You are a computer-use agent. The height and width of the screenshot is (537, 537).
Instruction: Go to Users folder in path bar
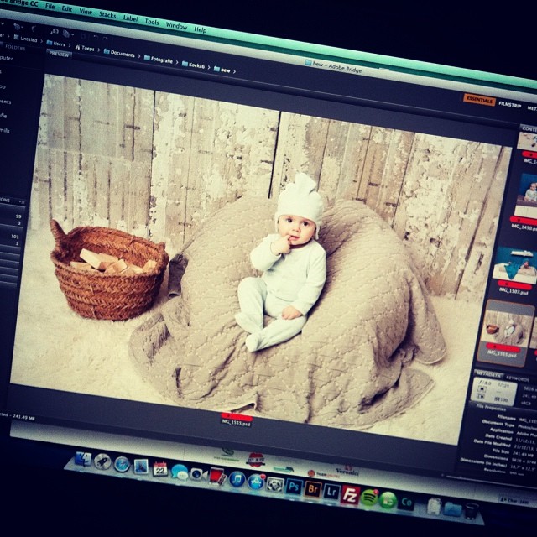coord(56,44)
